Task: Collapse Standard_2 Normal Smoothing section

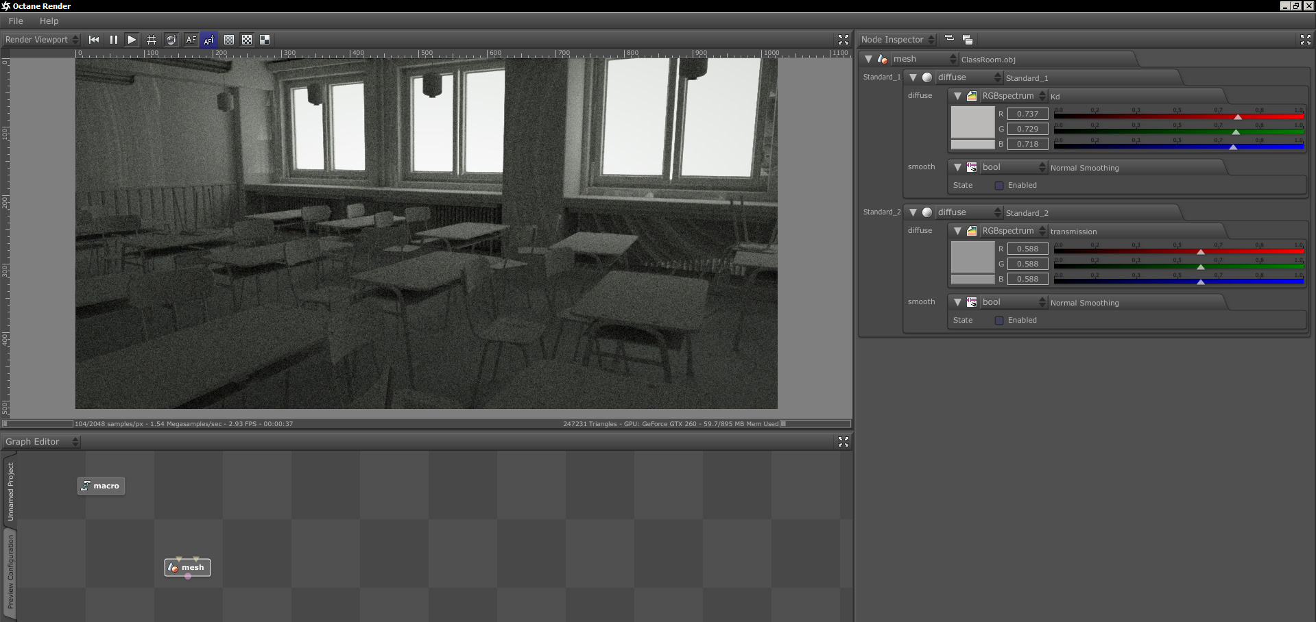Action: (x=957, y=302)
